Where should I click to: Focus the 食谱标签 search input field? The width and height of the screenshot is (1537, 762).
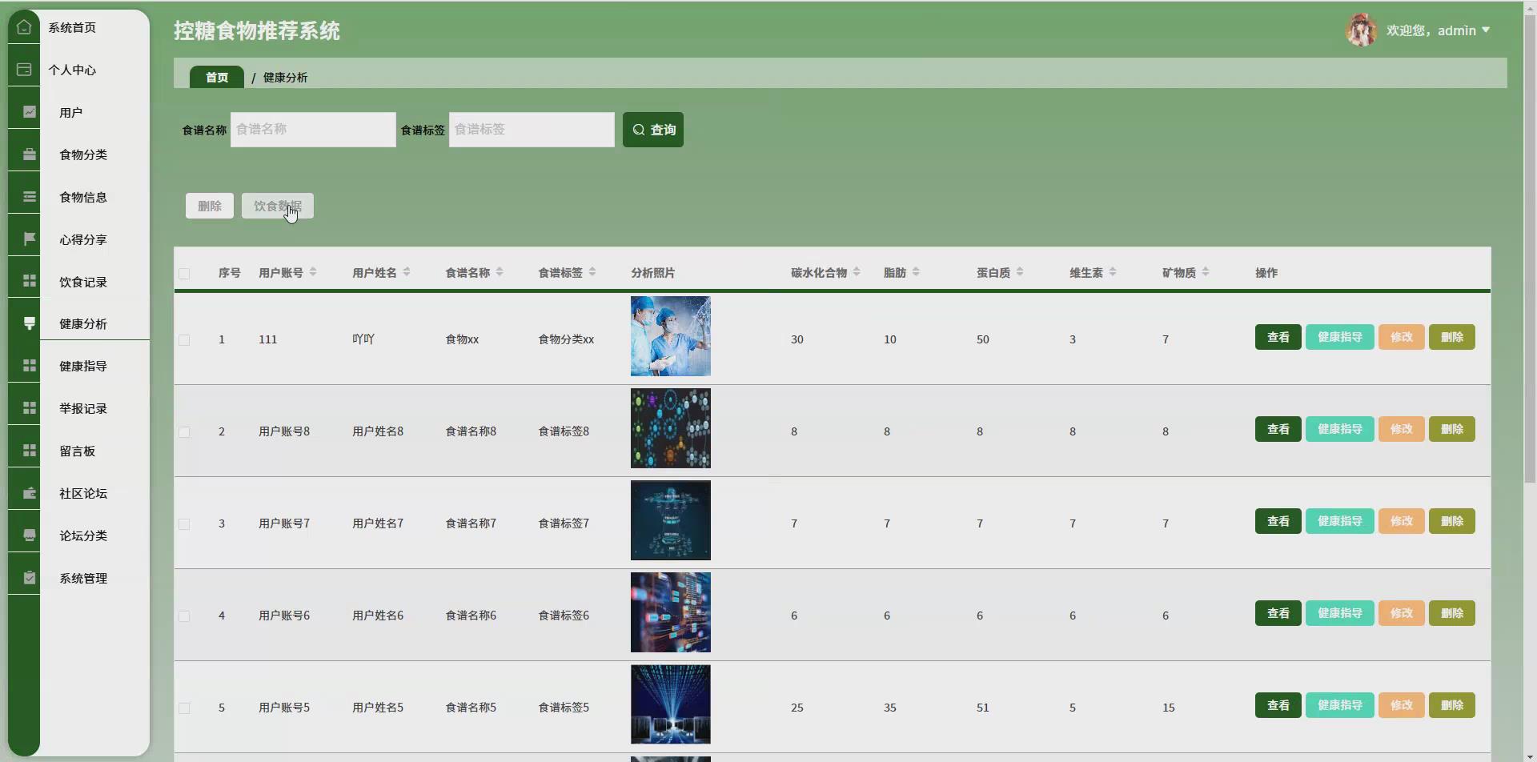pos(532,130)
